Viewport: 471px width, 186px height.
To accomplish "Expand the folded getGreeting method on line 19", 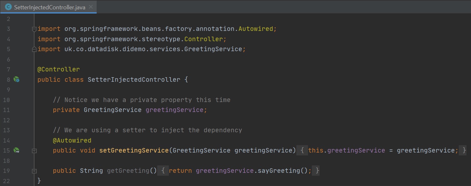I will (34, 171).
